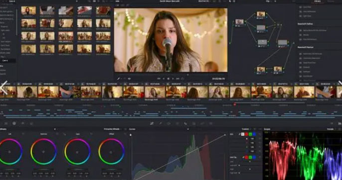Open the Primaries Wheels mode dropdown
Screen dimensions: 342x180
112,129
